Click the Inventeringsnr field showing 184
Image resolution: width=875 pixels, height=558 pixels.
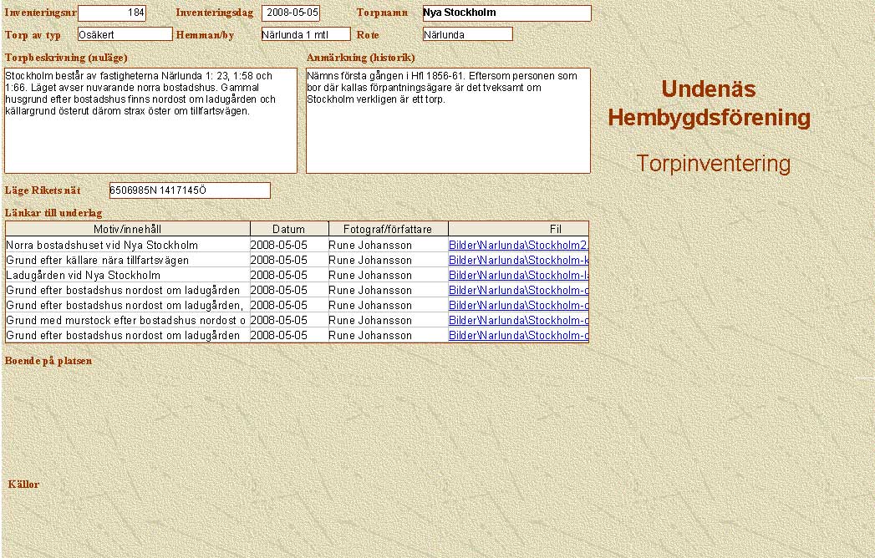pyautogui.click(x=111, y=13)
